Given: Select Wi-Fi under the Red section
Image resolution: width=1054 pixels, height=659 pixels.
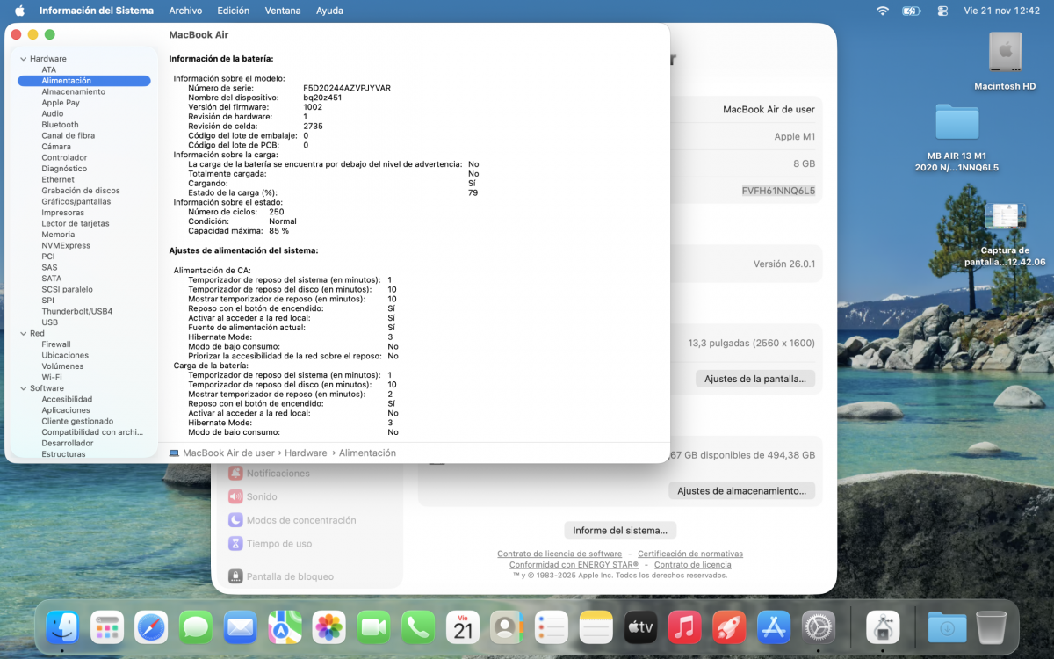Looking at the screenshot, I should point(52,377).
